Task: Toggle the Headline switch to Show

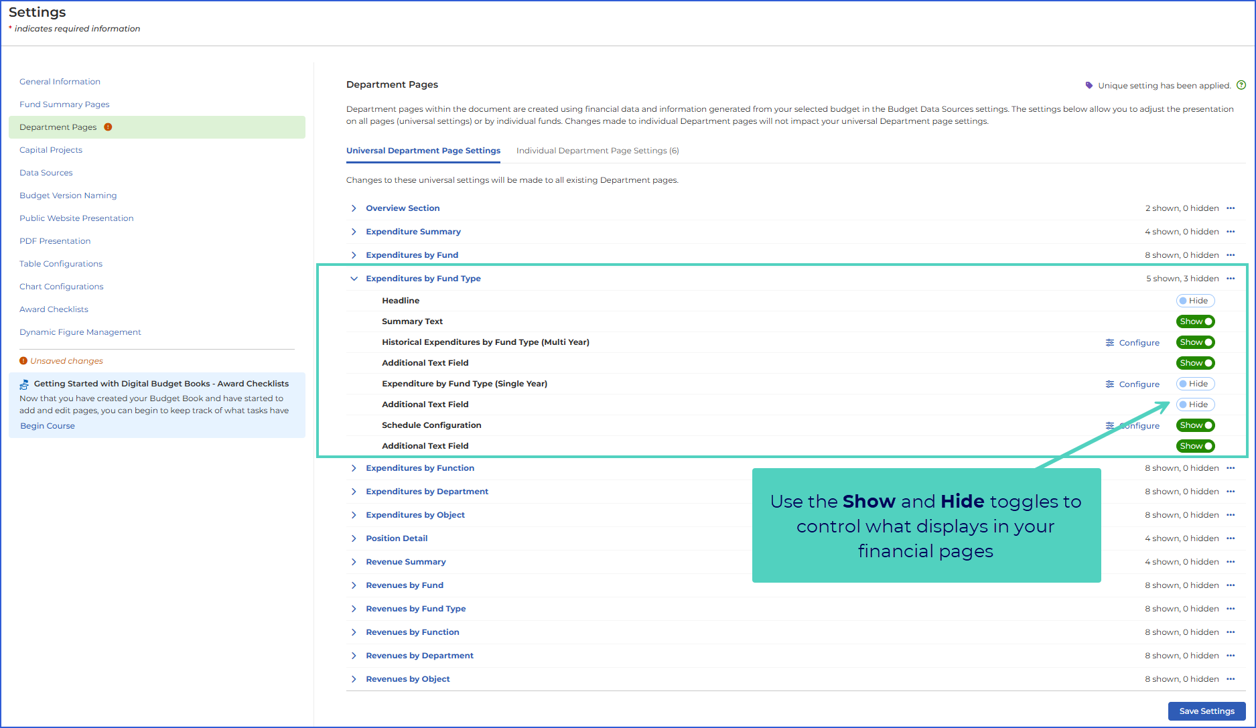Action: pyautogui.click(x=1195, y=301)
